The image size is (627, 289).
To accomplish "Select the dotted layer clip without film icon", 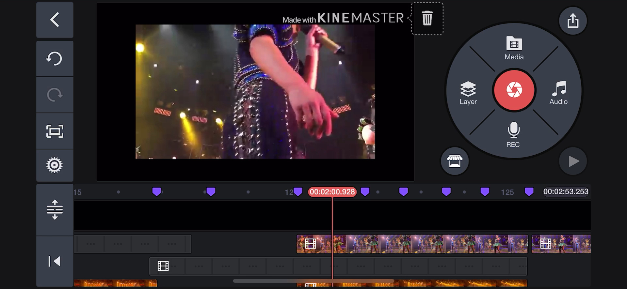I will click(133, 244).
